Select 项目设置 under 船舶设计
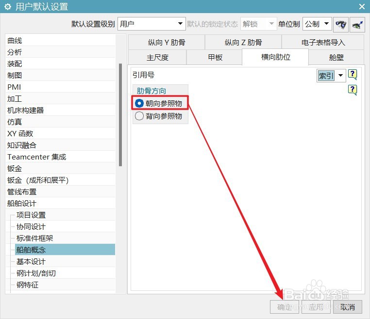This screenshot has height=319, width=370. click(x=65, y=215)
